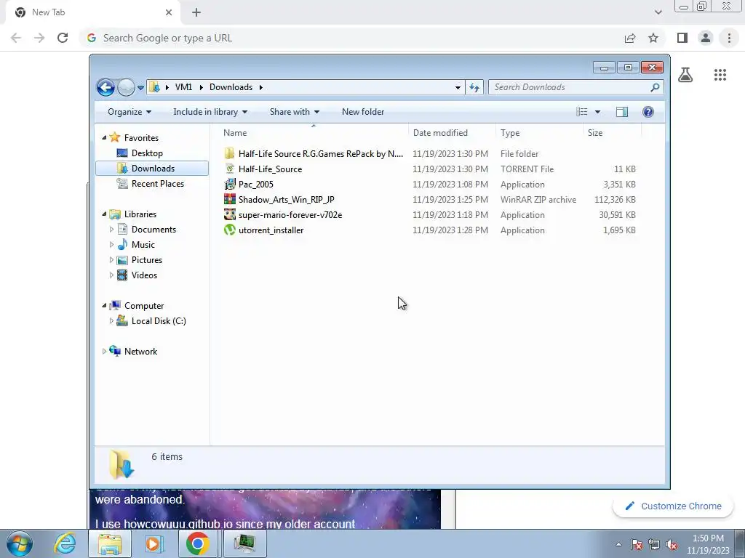The height and width of the screenshot is (558, 745).
Task: Select the super-mario-forever-v702e icon
Action: (229, 214)
